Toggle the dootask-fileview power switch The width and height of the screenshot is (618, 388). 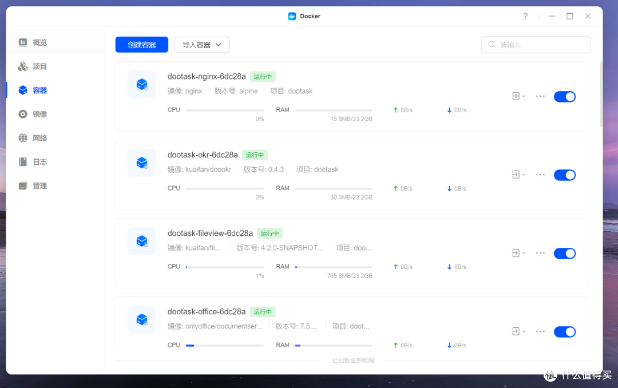pos(565,253)
